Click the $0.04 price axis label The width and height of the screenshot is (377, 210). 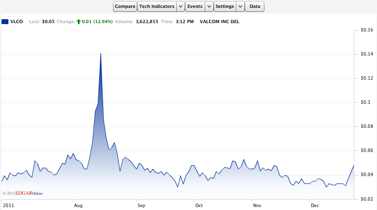367,175
